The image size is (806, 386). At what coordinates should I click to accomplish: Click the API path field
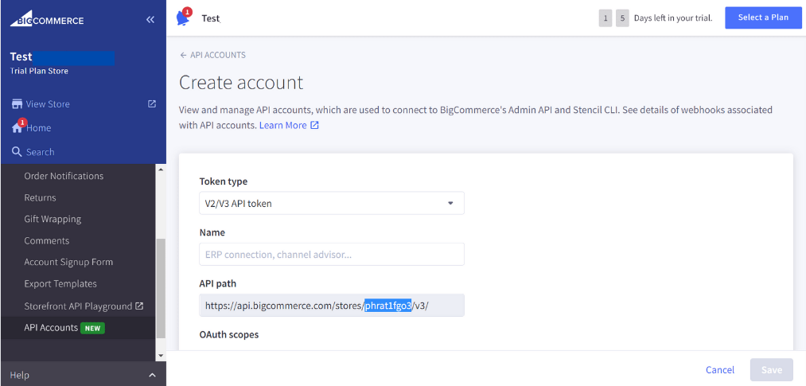click(331, 306)
